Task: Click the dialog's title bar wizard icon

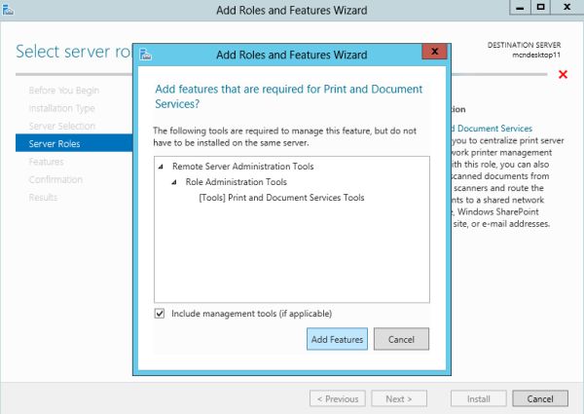Action: [x=146, y=55]
